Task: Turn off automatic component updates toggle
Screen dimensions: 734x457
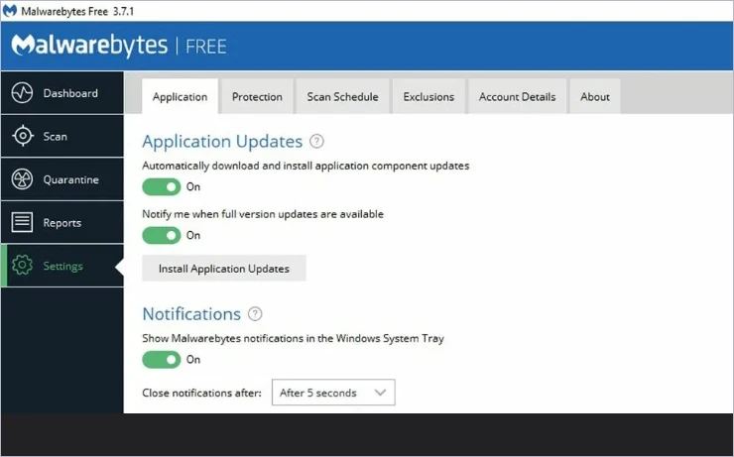Action: click(x=162, y=187)
